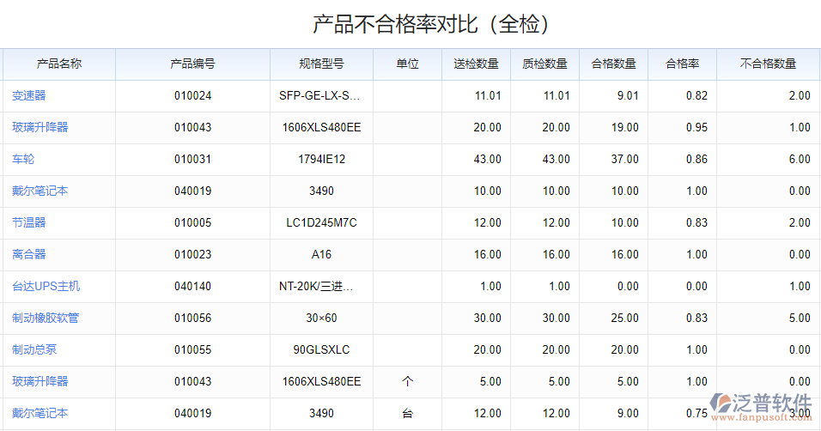Sort by 送检数量 column header

tap(476, 64)
